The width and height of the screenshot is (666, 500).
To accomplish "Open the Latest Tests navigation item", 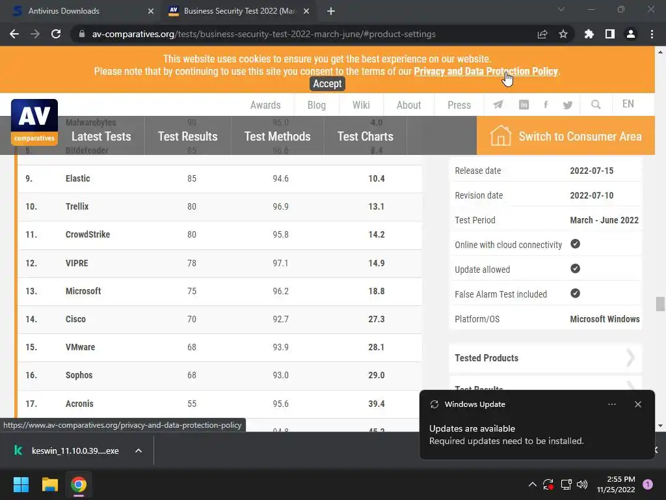I will [101, 137].
